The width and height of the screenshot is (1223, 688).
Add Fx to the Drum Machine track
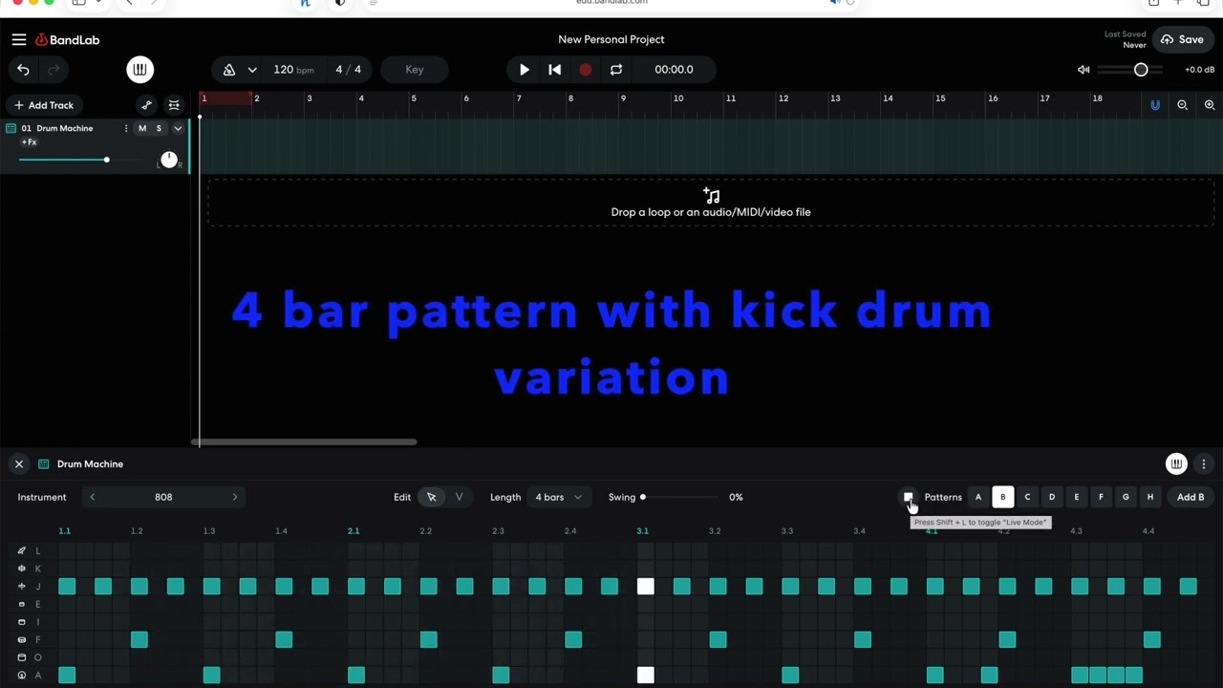pyautogui.click(x=30, y=142)
